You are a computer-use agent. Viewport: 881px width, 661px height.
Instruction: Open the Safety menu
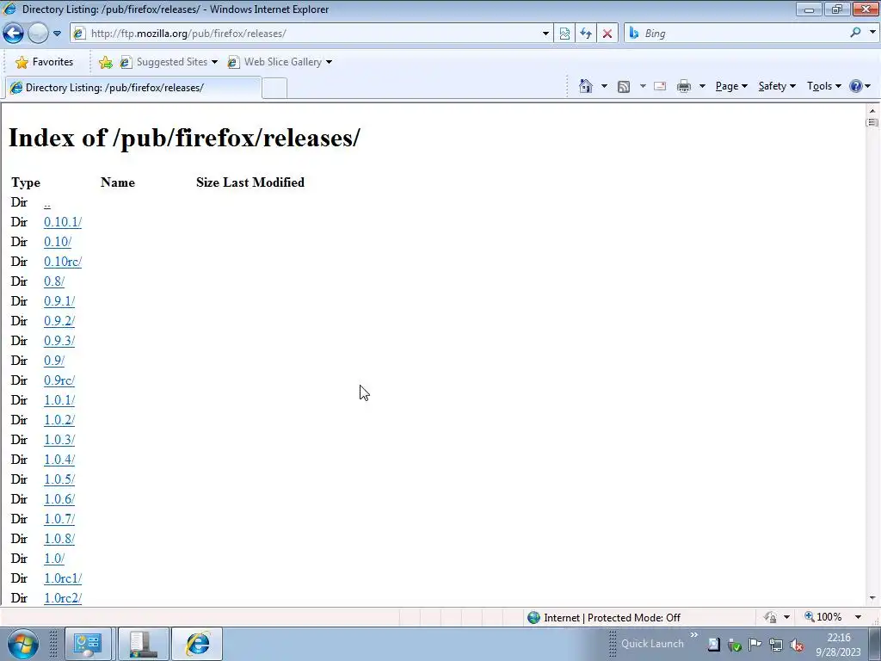click(x=777, y=86)
